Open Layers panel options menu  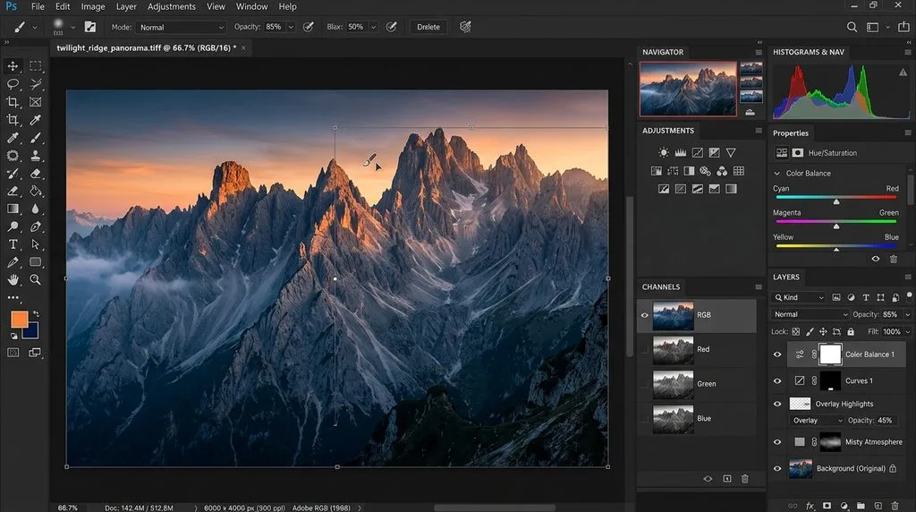[908, 277]
